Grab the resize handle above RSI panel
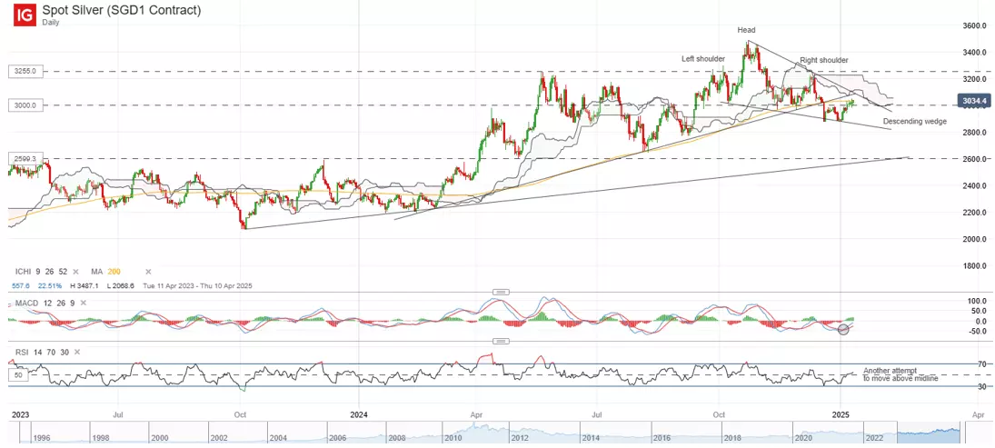 pyautogui.click(x=498, y=341)
